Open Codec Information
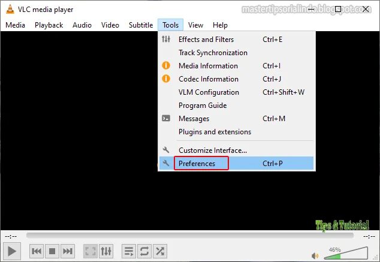The height and width of the screenshot is (262, 380). 237,79
